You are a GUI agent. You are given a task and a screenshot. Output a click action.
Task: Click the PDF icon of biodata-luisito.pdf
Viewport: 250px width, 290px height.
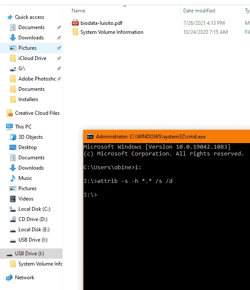[x=75, y=23]
